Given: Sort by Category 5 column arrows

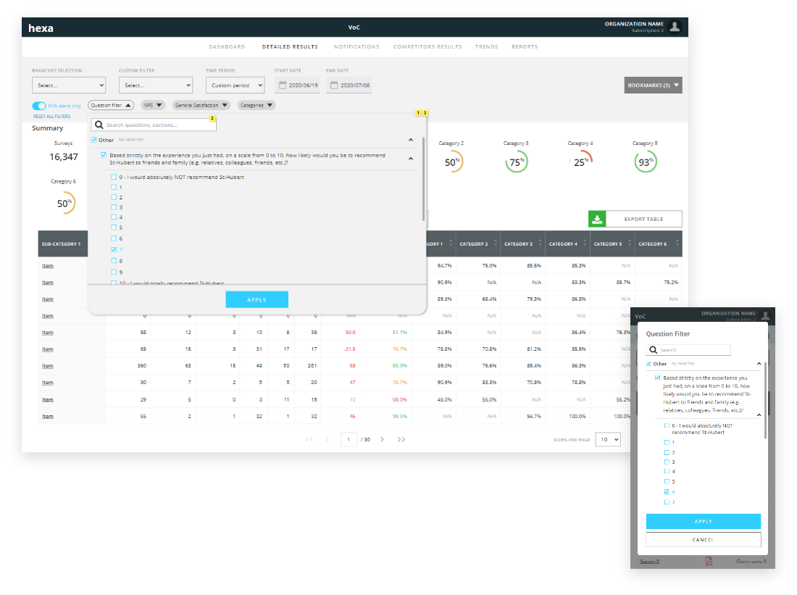Looking at the screenshot, I should tap(630, 244).
